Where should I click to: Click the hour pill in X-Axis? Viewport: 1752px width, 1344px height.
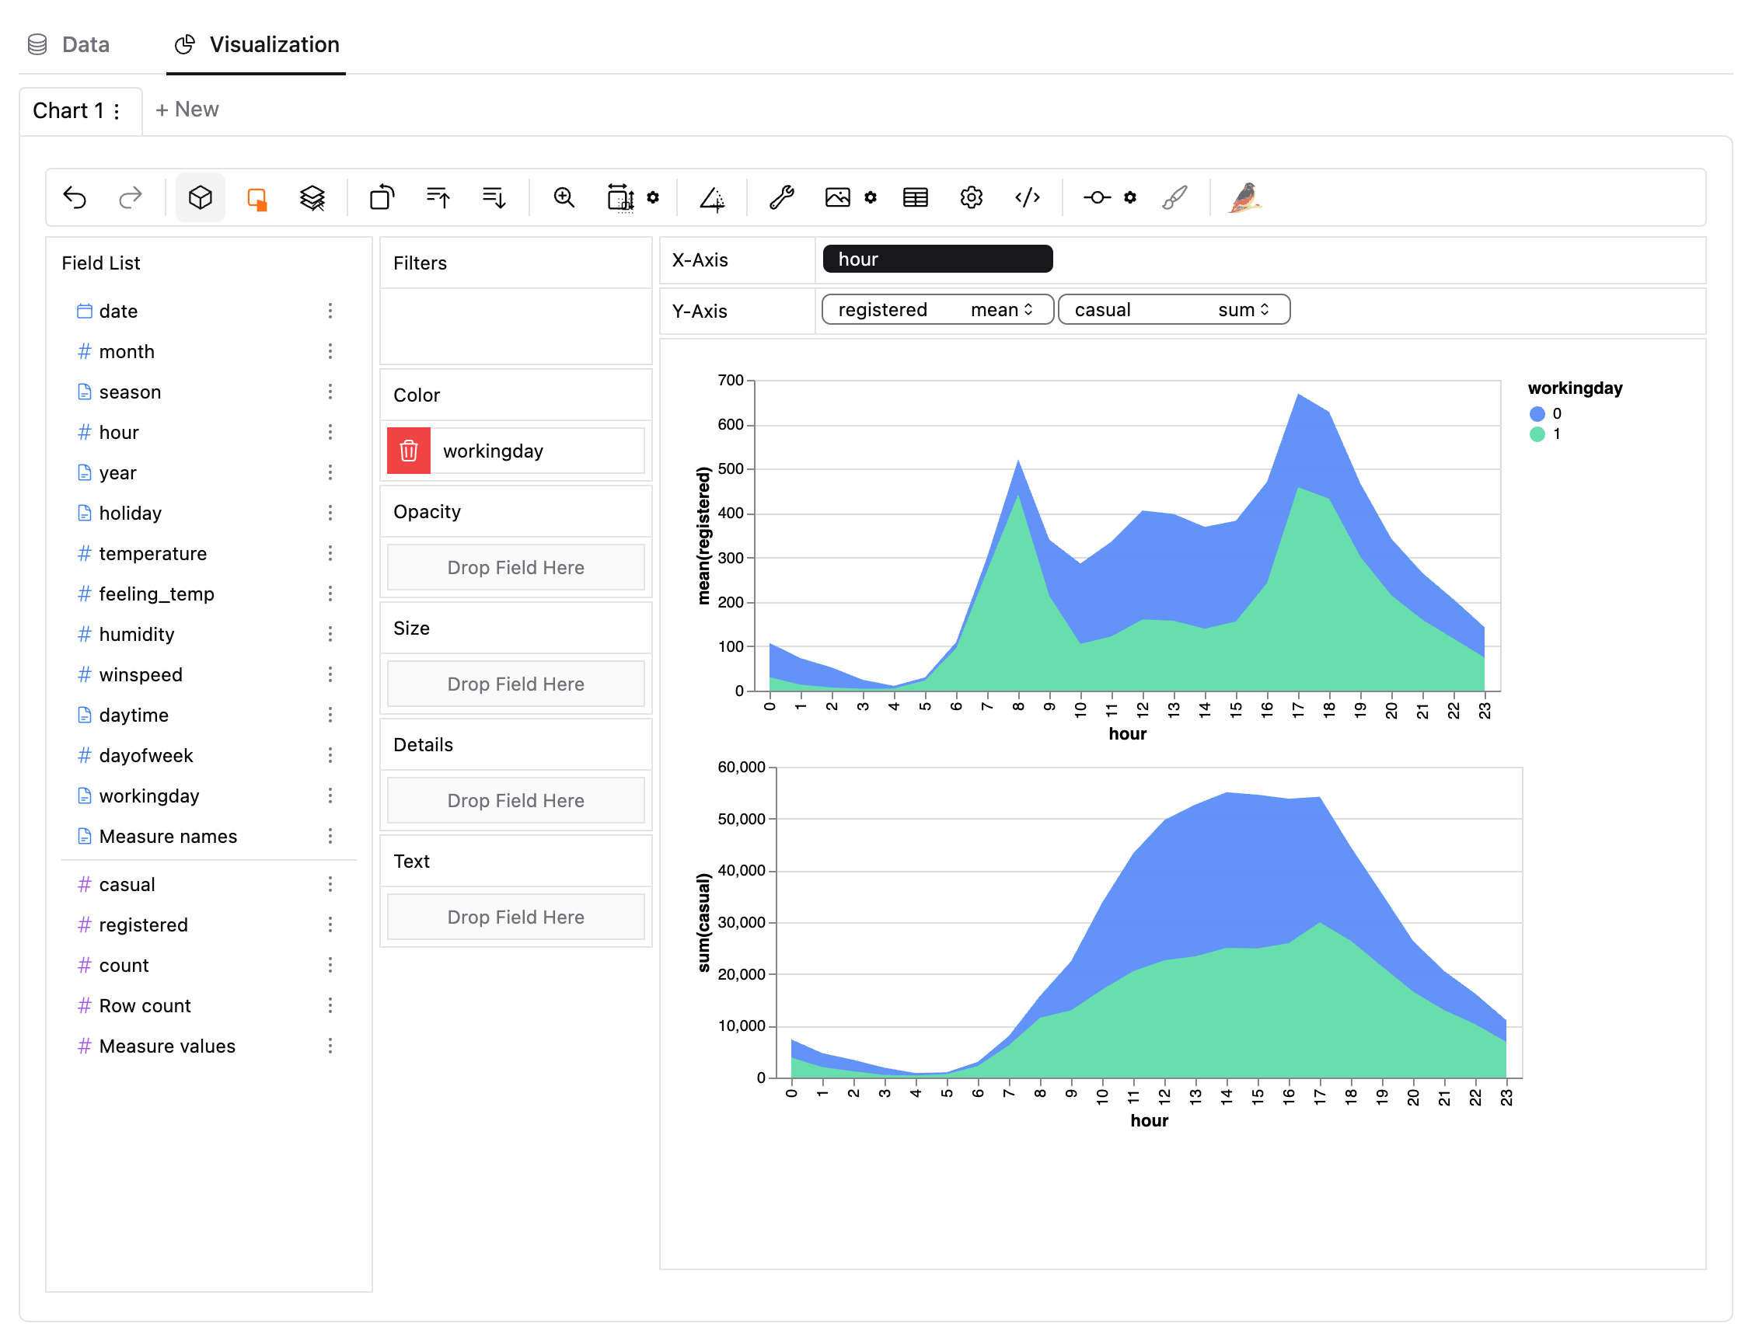coord(937,259)
